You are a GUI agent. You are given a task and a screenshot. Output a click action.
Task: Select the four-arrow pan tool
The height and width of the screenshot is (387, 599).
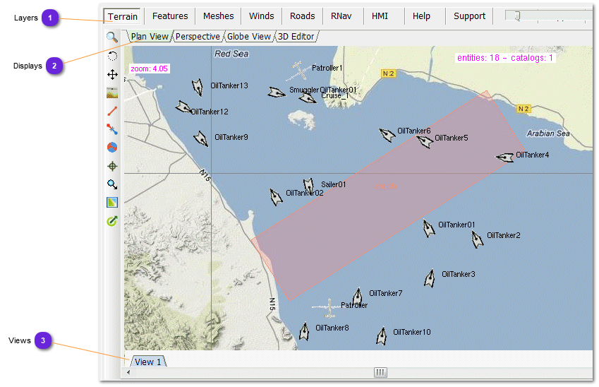[x=112, y=74]
